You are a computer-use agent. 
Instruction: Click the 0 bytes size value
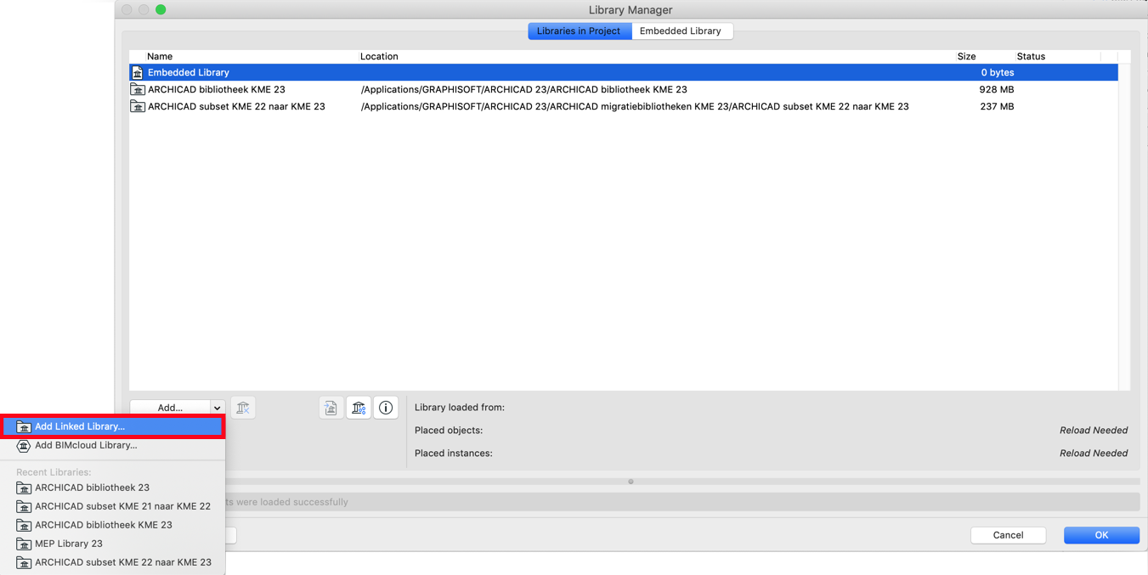(998, 73)
